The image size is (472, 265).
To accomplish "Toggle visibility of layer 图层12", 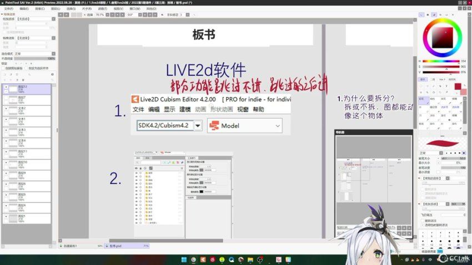I will click(6, 87).
